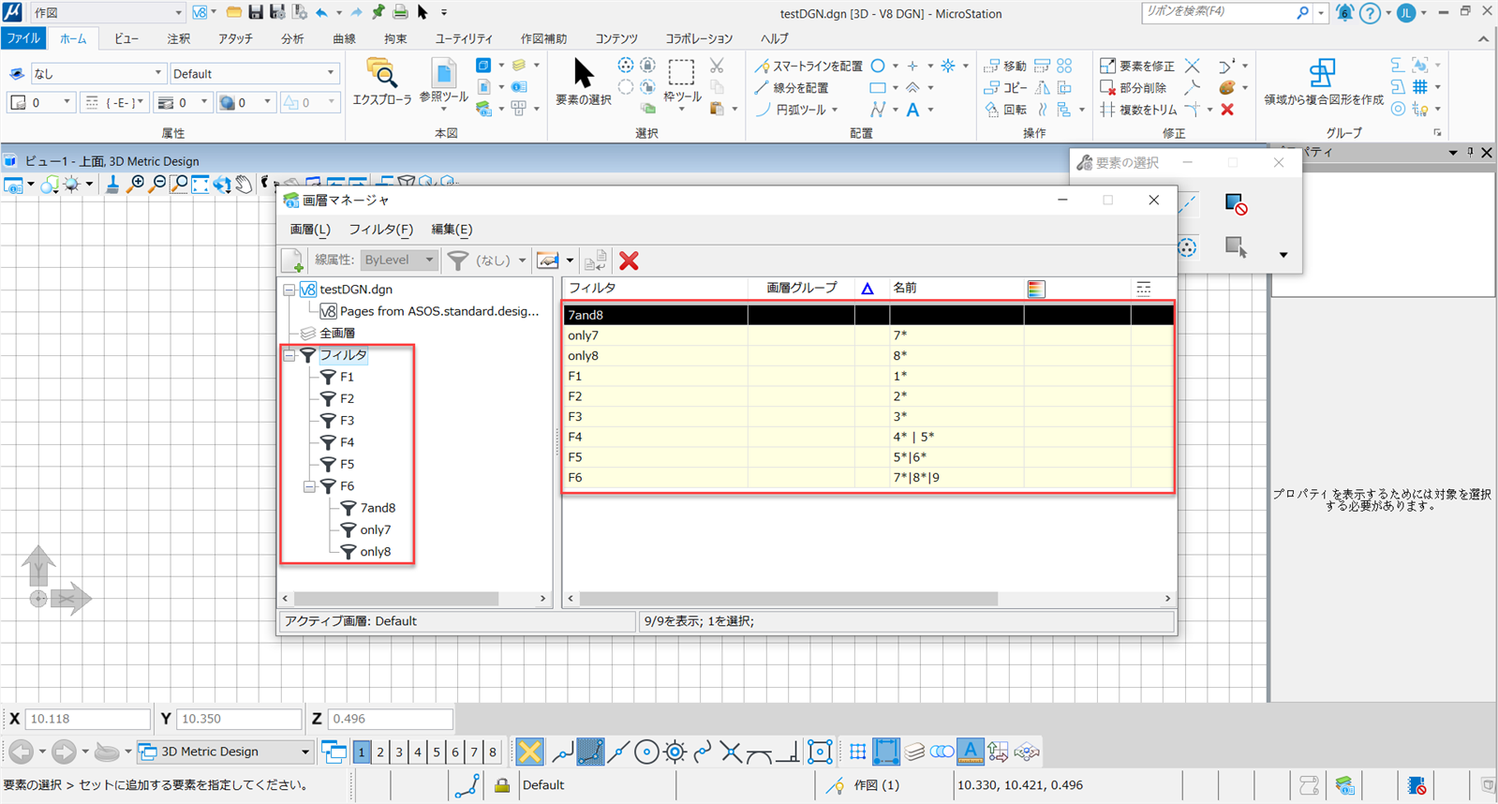Open the ファイル tab
Image resolution: width=1498 pixels, height=804 pixels.
23,38
